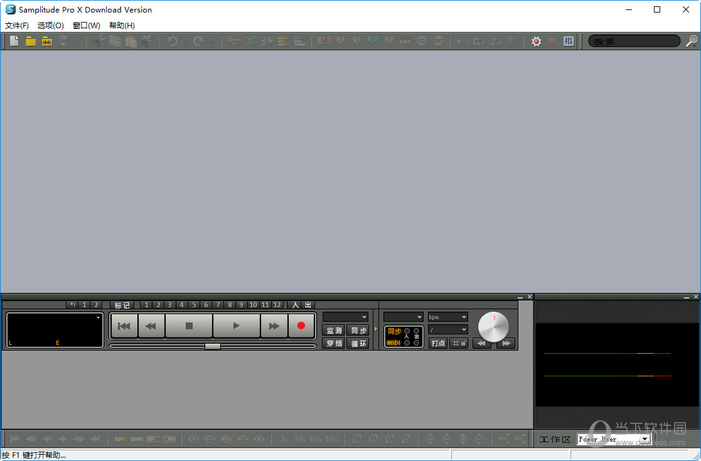Click the 1s zoom preset in bottom toolbar
Screen dimensions: 701x461
[284, 439]
